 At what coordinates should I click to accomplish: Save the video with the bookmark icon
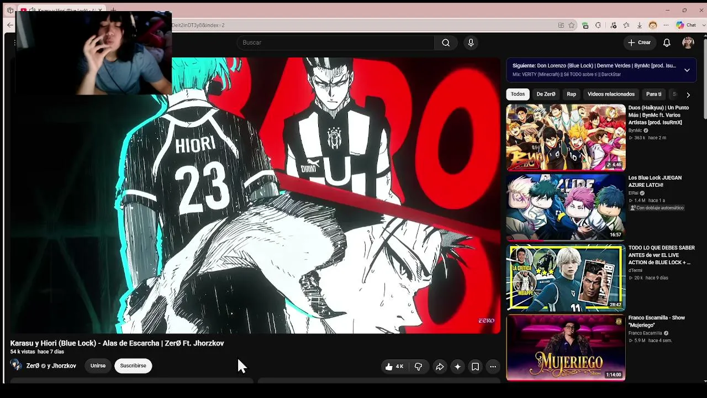pyautogui.click(x=475, y=366)
